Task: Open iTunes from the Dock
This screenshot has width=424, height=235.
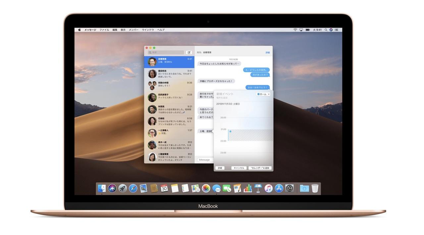Action: coord(268,188)
